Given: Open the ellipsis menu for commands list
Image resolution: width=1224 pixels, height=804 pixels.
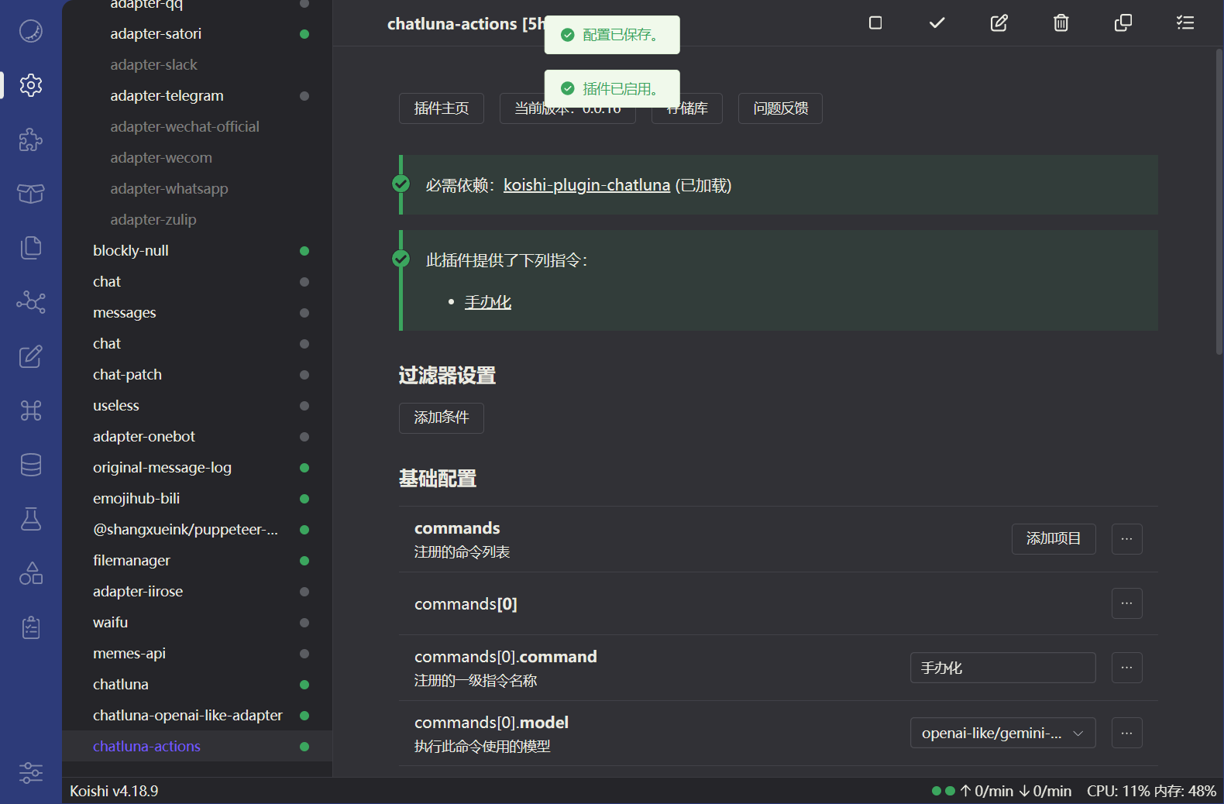Looking at the screenshot, I should click(x=1126, y=539).
